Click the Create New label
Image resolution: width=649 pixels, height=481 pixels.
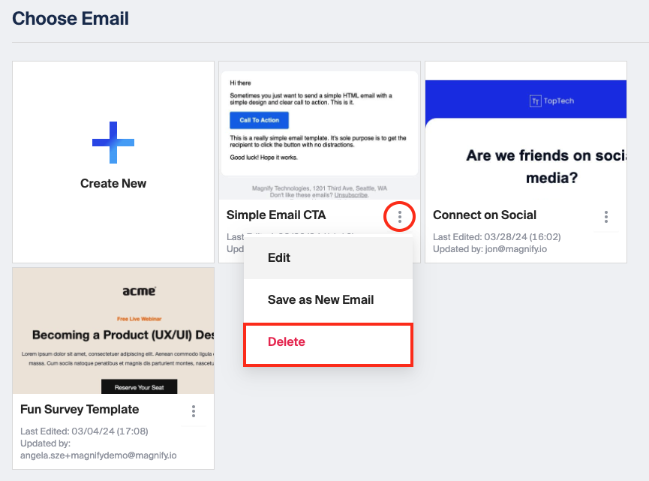click(x=113, y=183)
